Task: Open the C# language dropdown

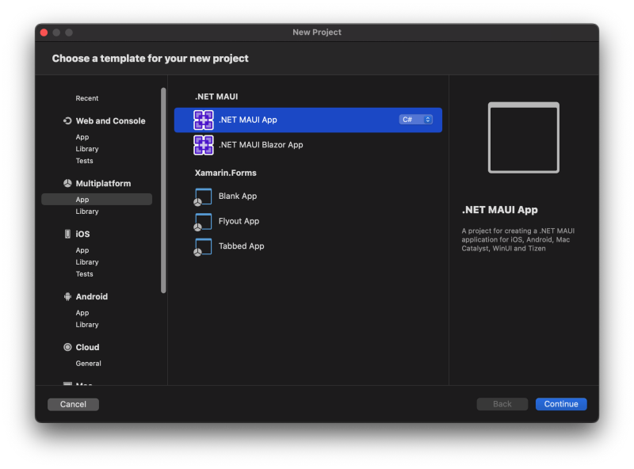Action: (416, 120)
